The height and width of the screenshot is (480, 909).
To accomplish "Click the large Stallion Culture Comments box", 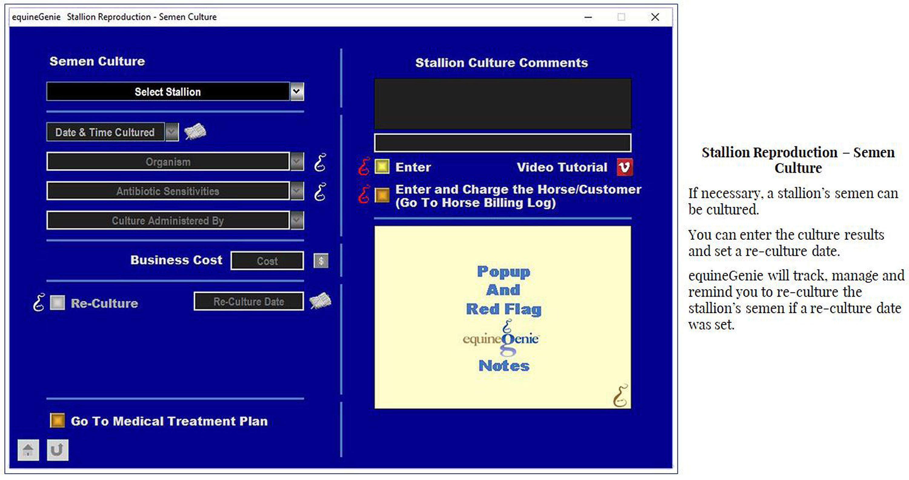I will coord(502,104).
